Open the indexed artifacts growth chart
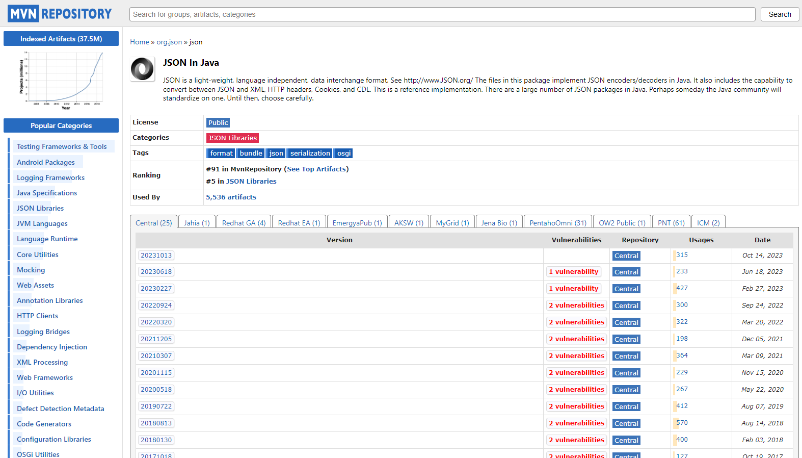The height and width of the screenshot is (458, 802). point(61,80)
